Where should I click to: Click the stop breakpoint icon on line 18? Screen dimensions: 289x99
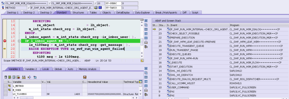(5, 41)
